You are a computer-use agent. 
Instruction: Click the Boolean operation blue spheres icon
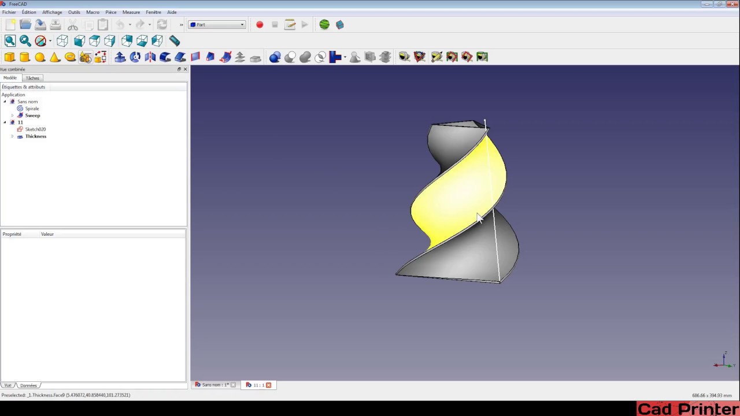pyautogui.click(x=275, y=57)
